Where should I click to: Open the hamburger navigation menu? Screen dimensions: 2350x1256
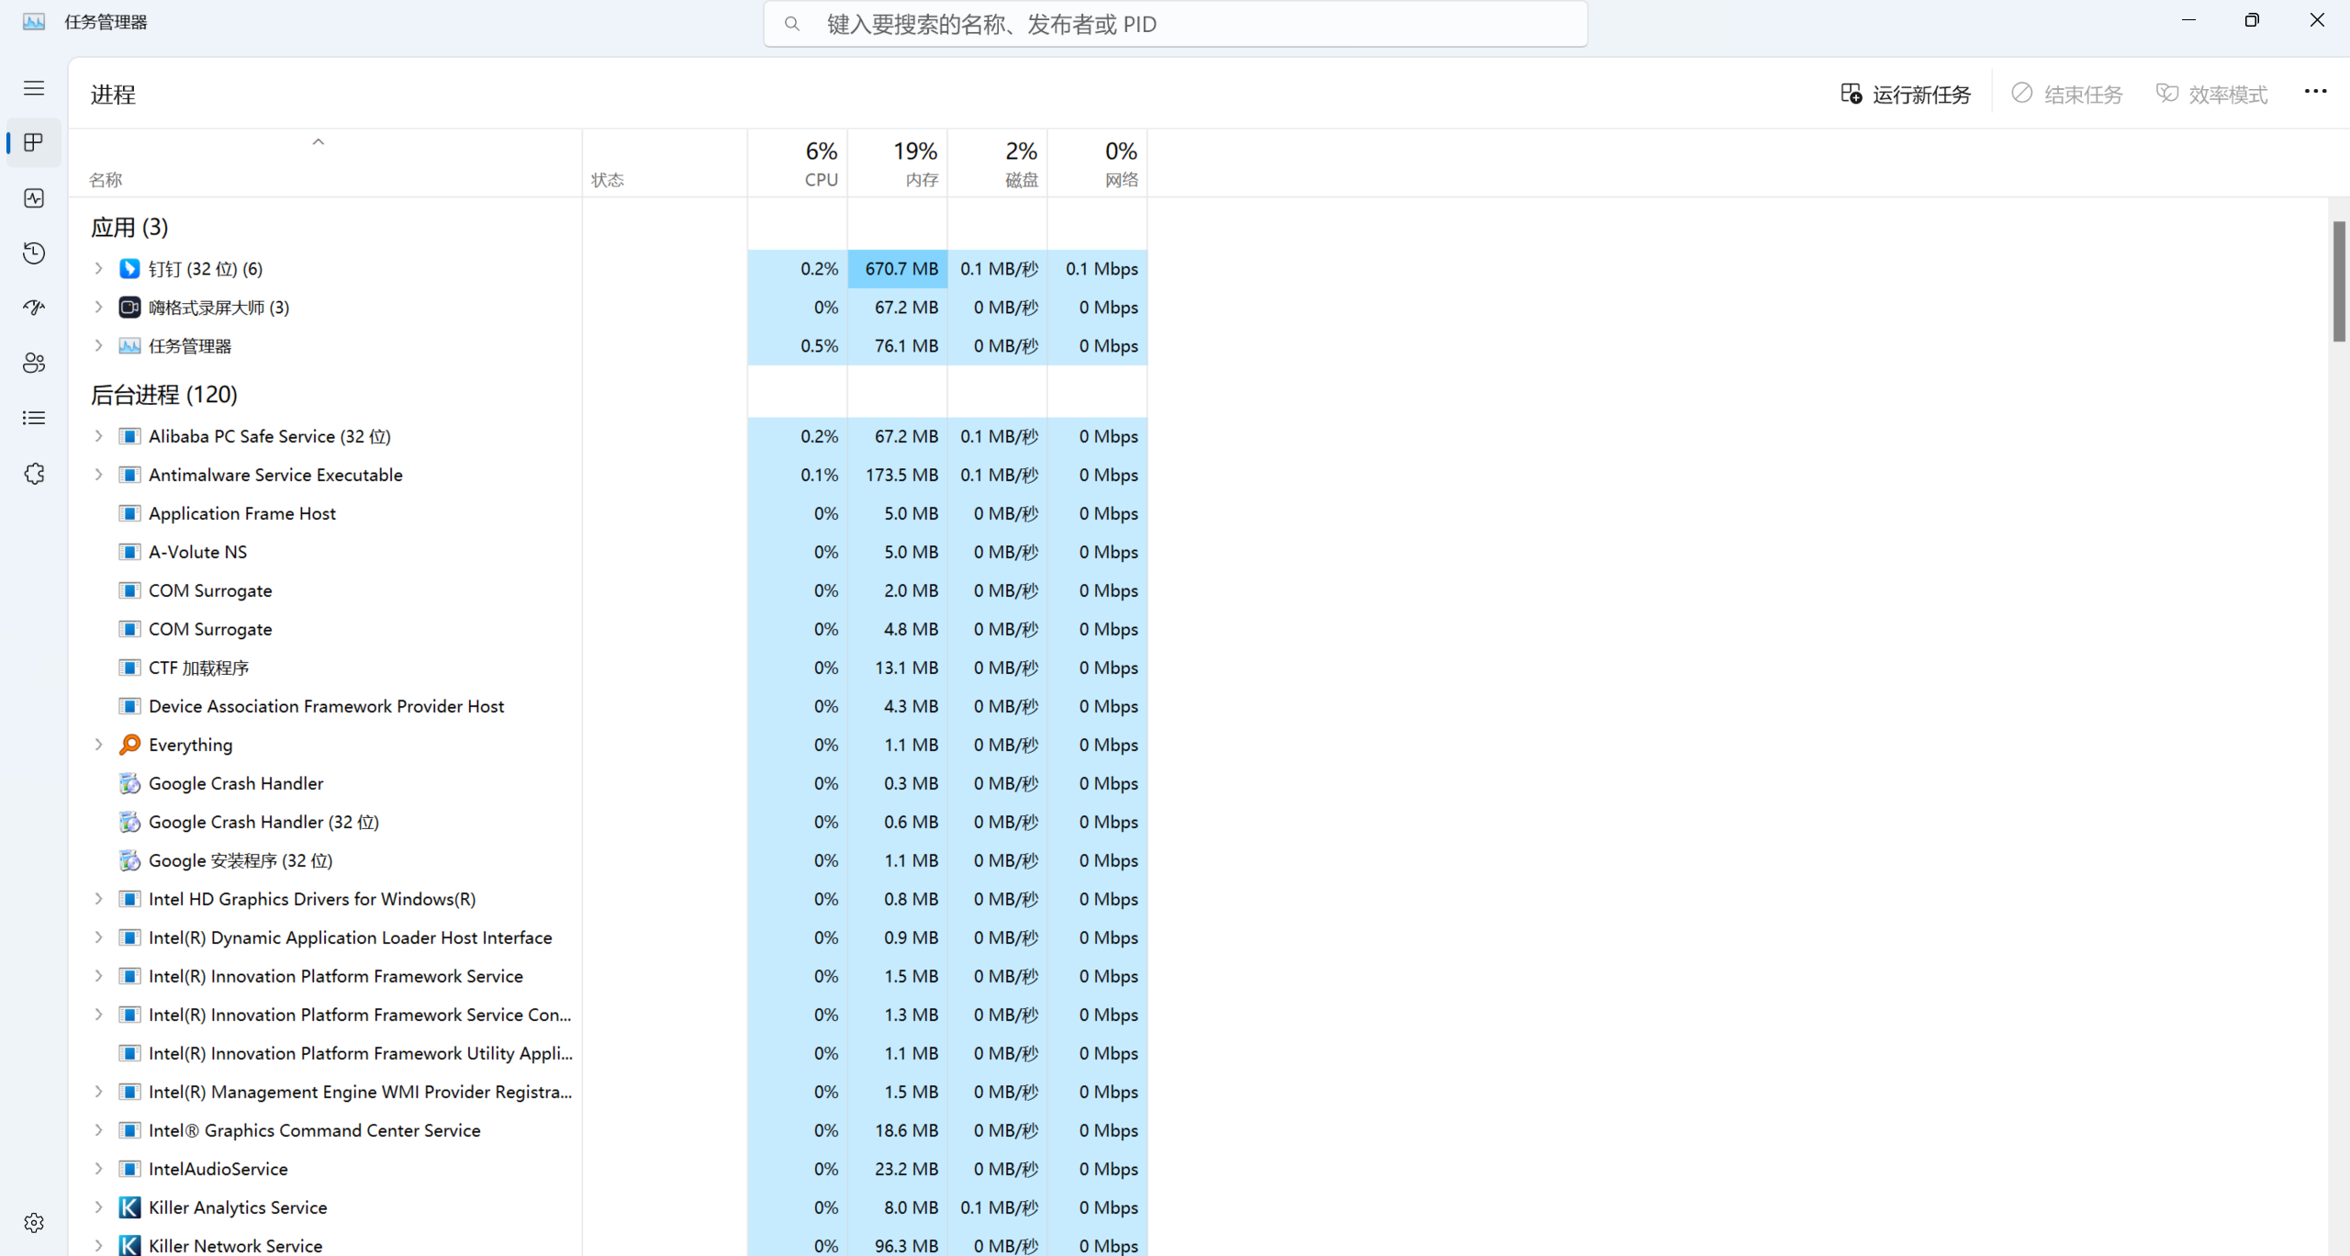point(34,88)
